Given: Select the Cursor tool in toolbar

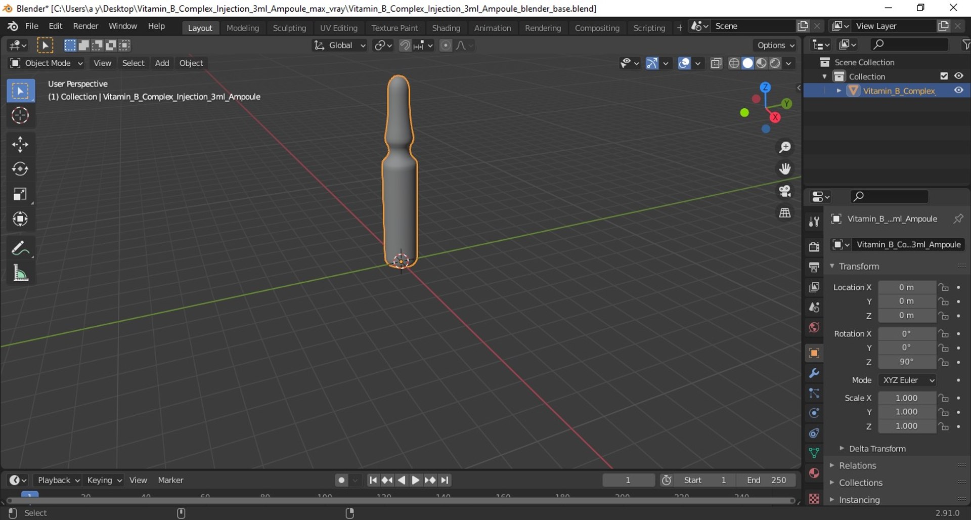Looking at the screenshot, I should point(20,116).
